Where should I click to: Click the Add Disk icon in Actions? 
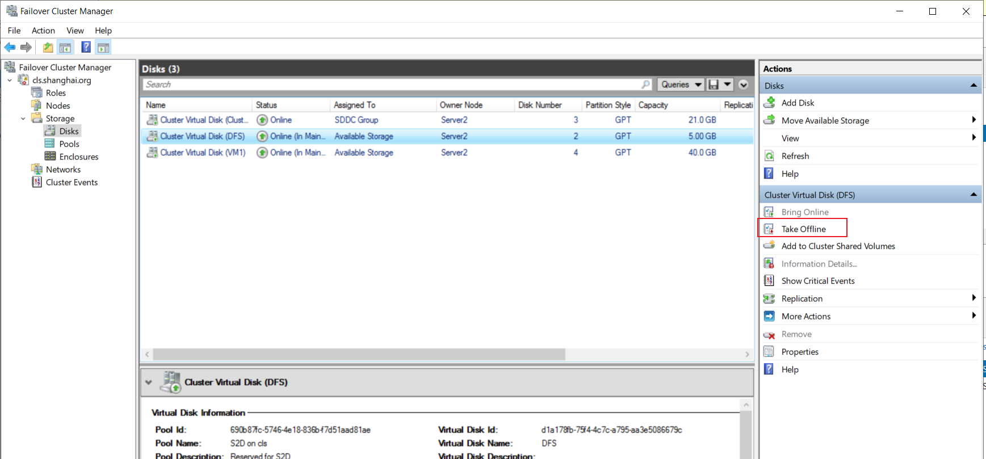769,103
